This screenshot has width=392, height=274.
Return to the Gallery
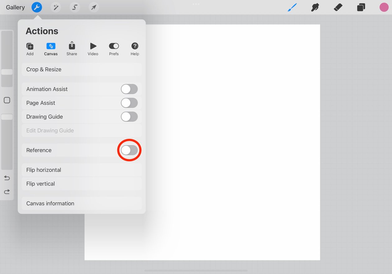(x=15, y=7)
